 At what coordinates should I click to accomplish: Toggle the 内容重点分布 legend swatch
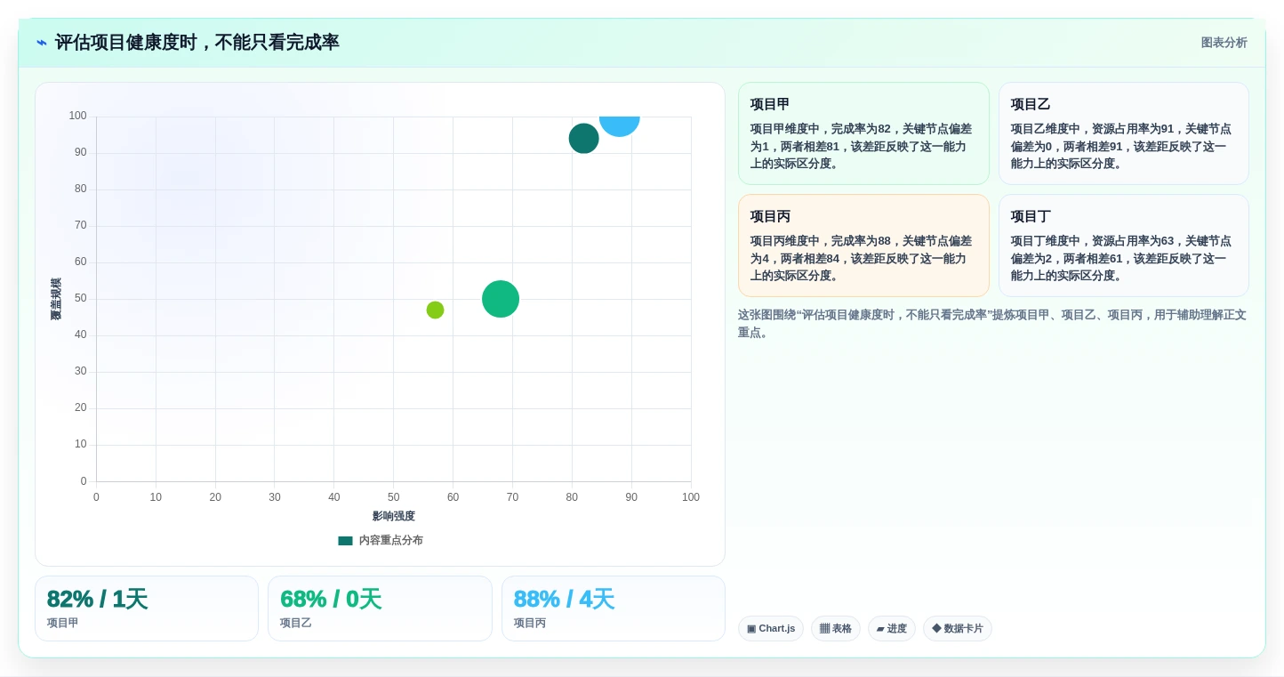point(345,540)
